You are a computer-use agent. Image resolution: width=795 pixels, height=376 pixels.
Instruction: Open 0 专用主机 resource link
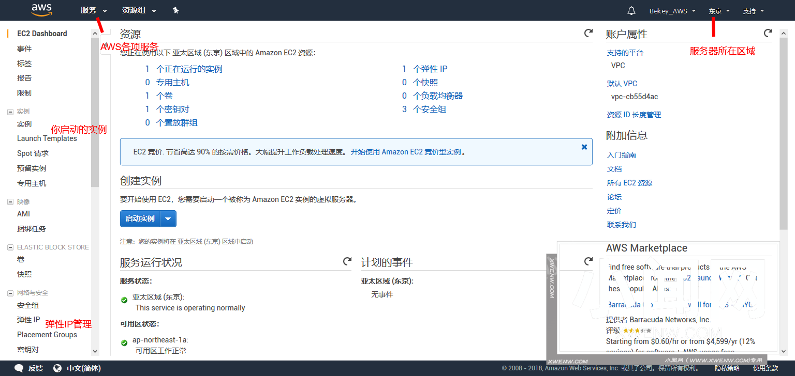tap(167, 82)
